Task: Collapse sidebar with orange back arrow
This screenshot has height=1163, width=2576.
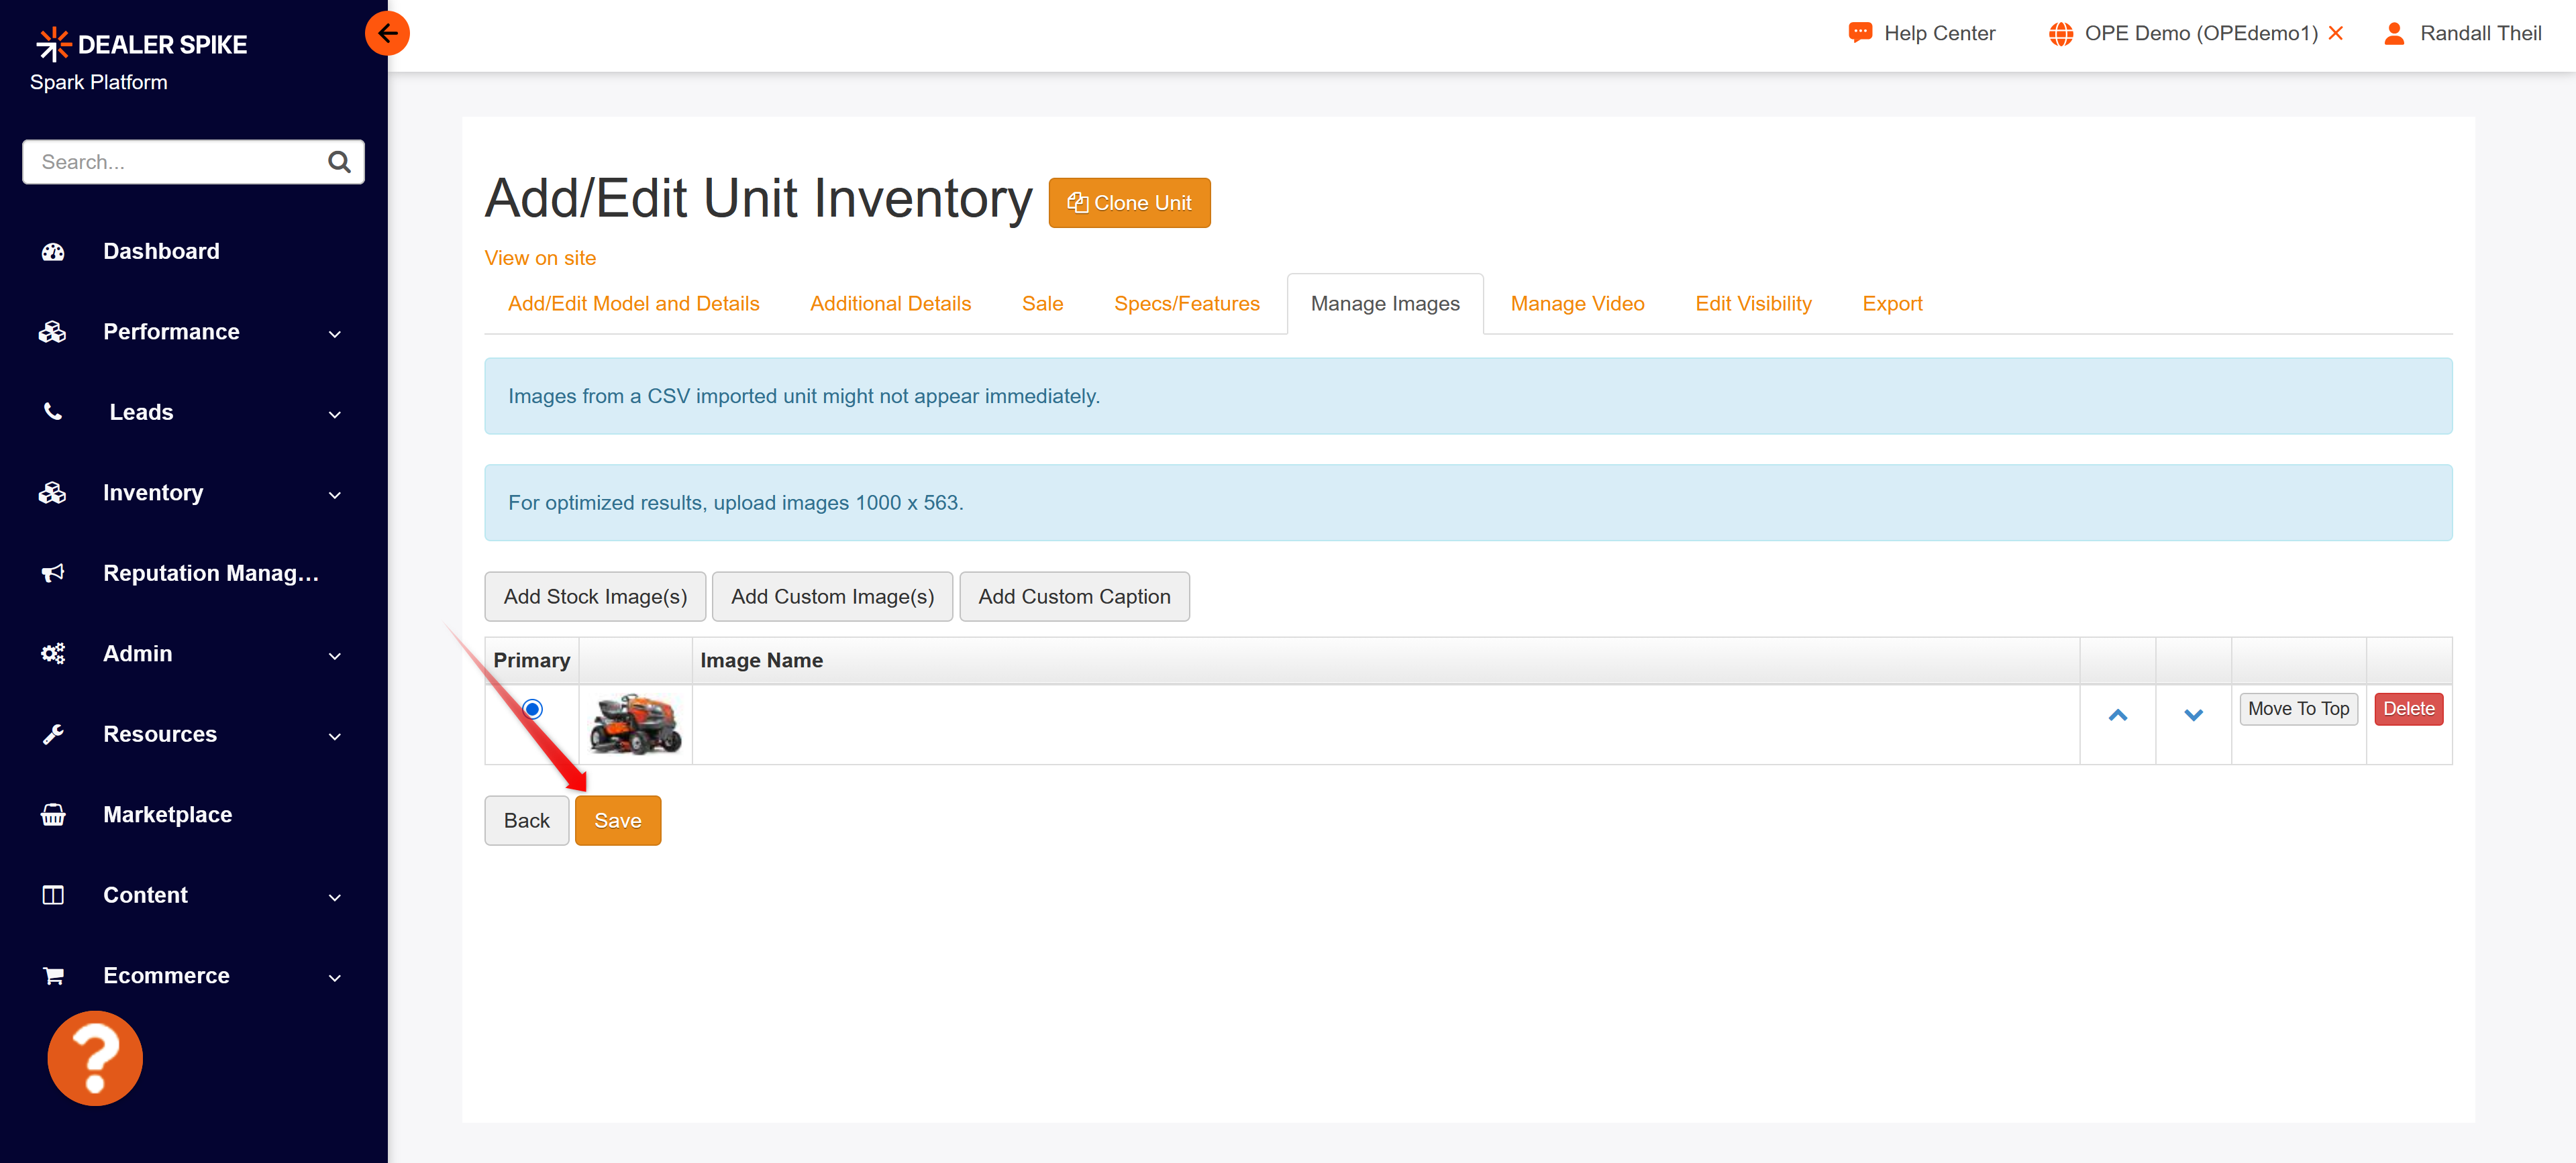Action: [x=387, y=33]
